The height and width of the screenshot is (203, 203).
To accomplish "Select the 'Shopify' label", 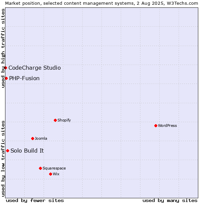I will 64,120.
